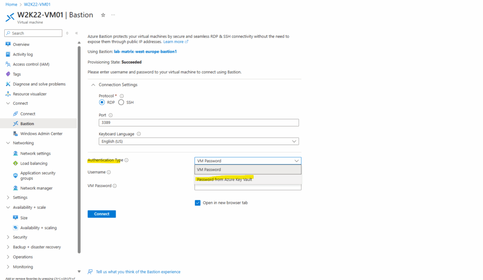This screenshot has width=483, height=280.
Task: Favorite this page with the star icon
Action: [x=103, y=15]
